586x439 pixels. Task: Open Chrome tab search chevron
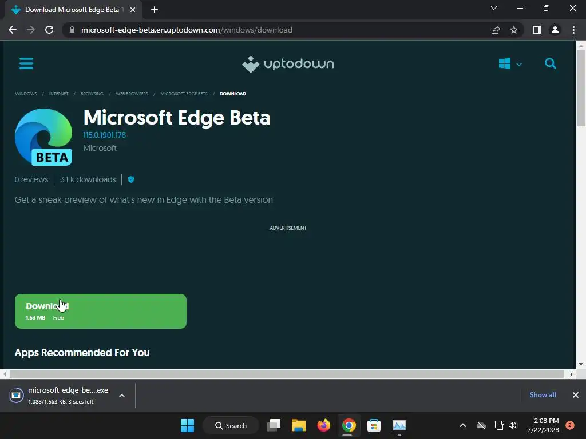[494, 8]
